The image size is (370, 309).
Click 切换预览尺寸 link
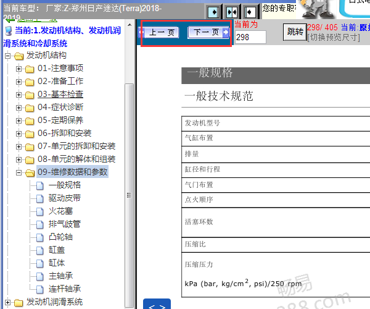(334, 37)
